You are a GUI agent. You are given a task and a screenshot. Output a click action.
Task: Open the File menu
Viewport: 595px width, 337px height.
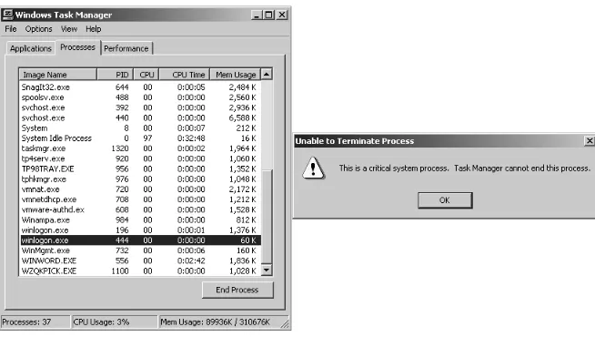(x=11, y=29)
